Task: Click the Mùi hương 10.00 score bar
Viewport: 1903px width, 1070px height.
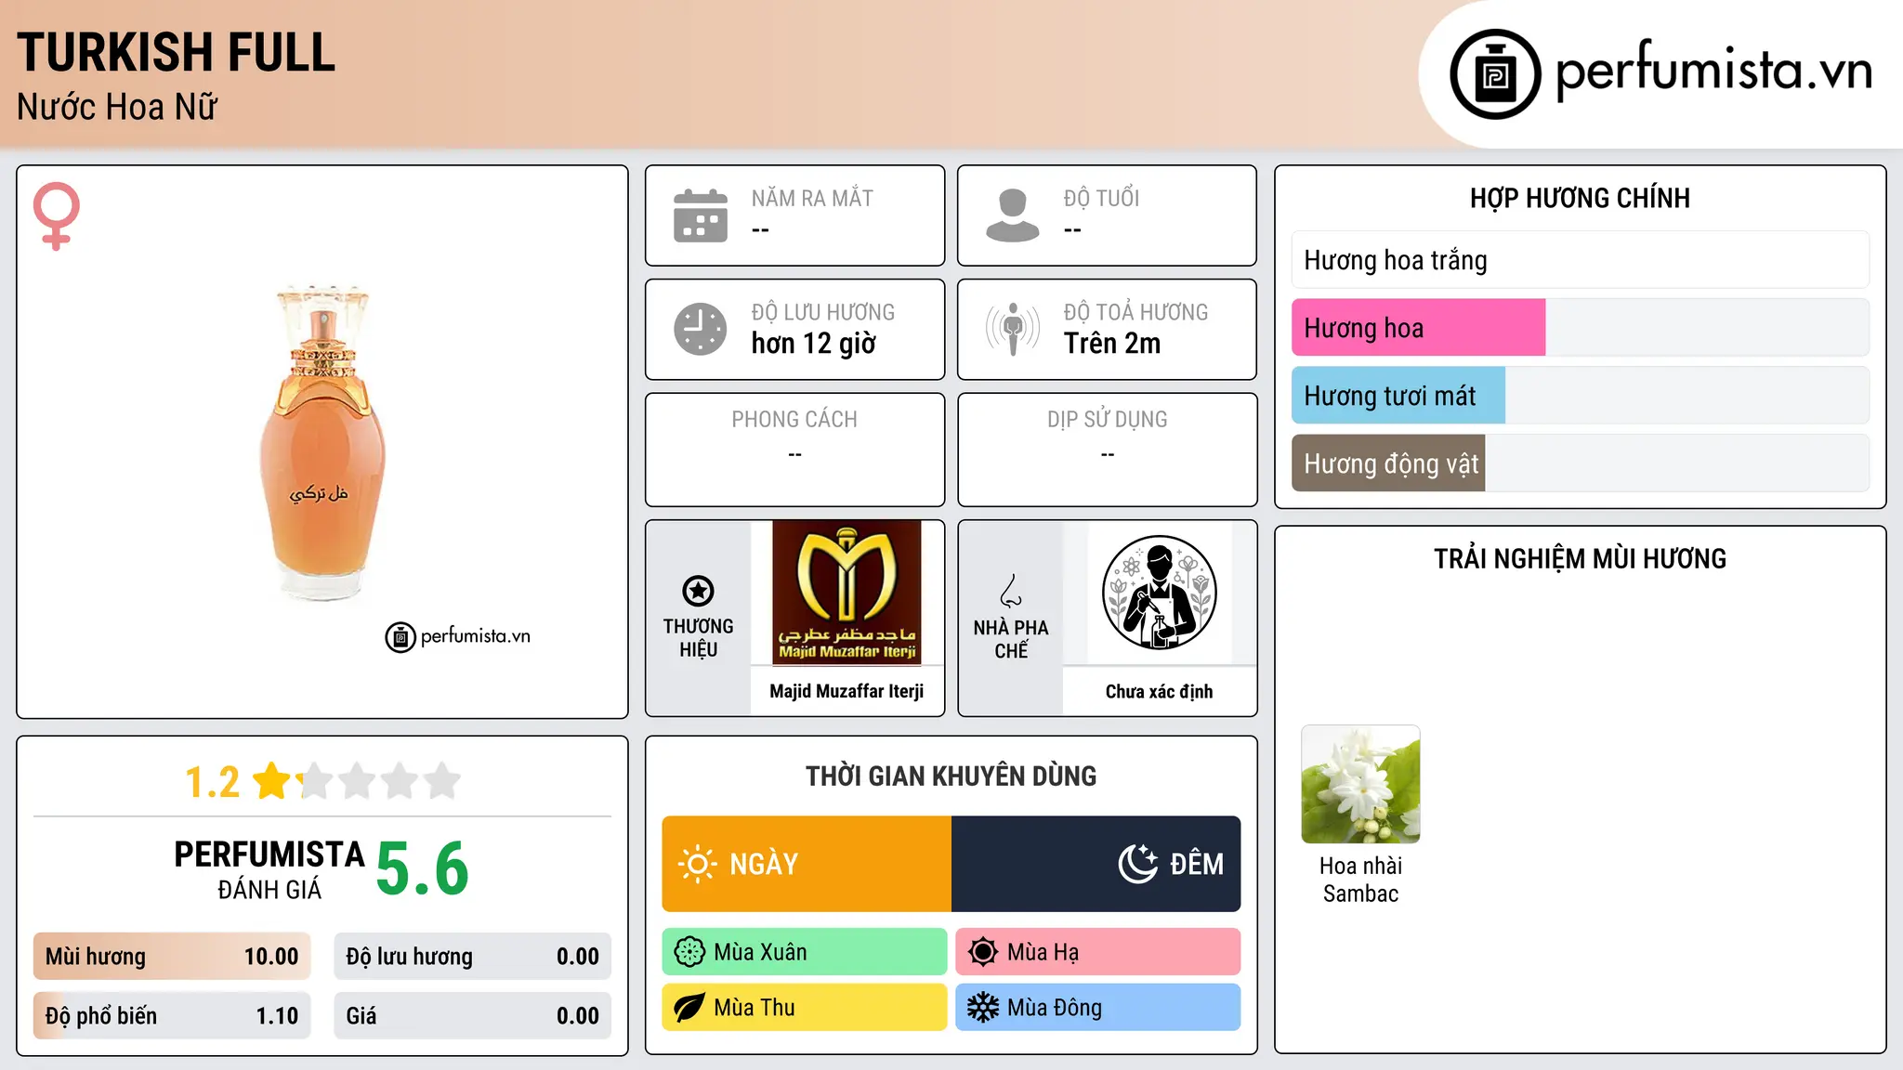Action: pyautogui.click(x=172, y=957)
